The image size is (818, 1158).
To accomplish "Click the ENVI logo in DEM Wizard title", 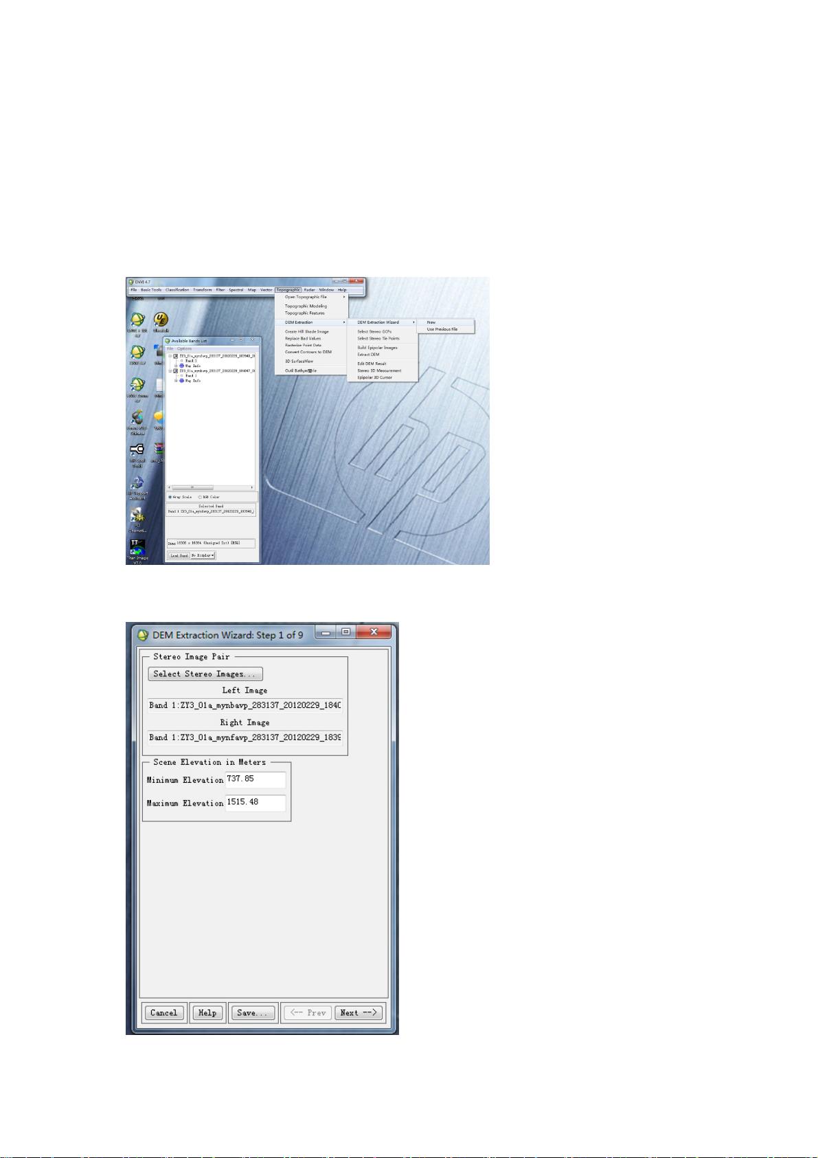I will pos(143,635).
